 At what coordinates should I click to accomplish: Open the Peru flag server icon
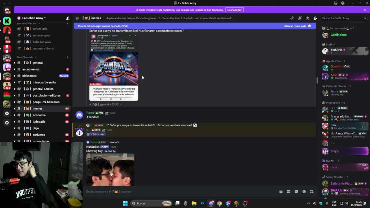[x=7, y=49]
